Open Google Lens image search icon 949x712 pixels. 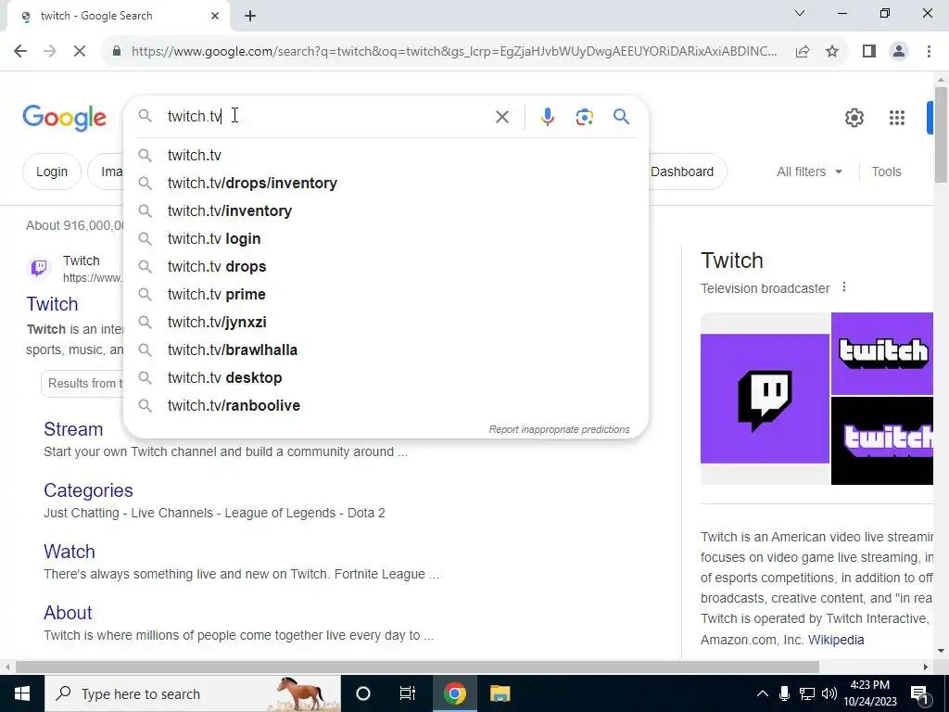[x=584, y=117]
